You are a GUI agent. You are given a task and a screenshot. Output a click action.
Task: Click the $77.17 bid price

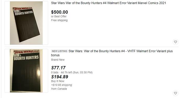pos(58,68)
